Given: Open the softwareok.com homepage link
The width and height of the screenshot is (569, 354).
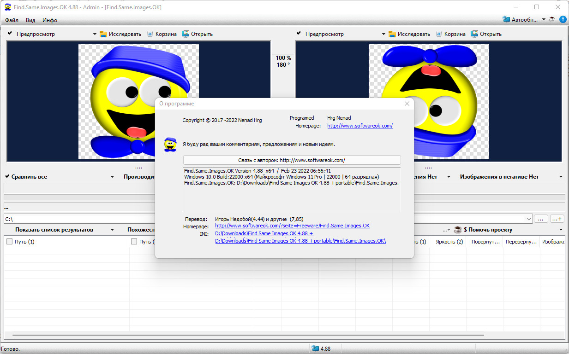Looking at the screenshot, I should click(360, 126).
